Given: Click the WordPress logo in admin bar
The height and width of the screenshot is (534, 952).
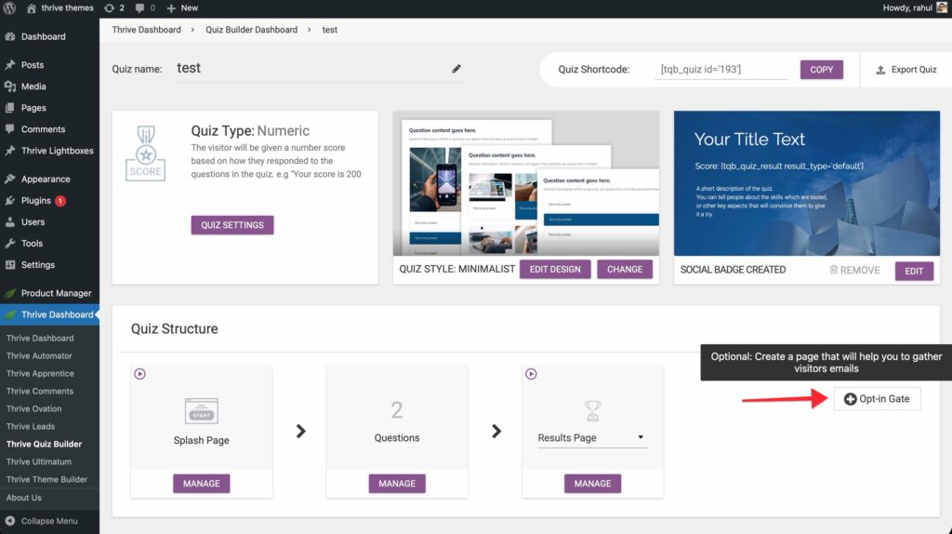Looking at the screenshot, I should coord(10,7).
